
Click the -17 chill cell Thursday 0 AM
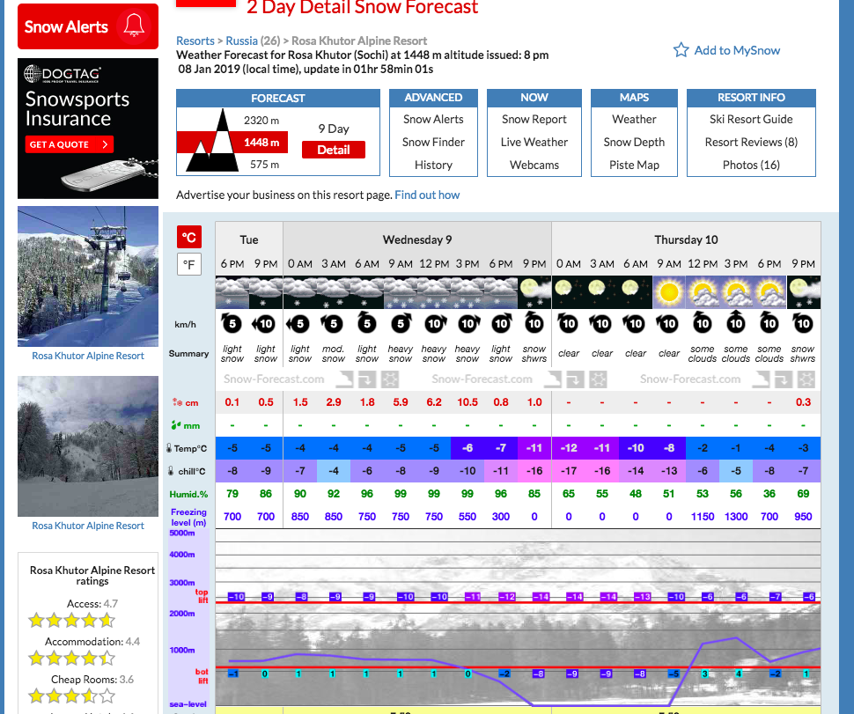pyautogui.click(x=569, y=470)
